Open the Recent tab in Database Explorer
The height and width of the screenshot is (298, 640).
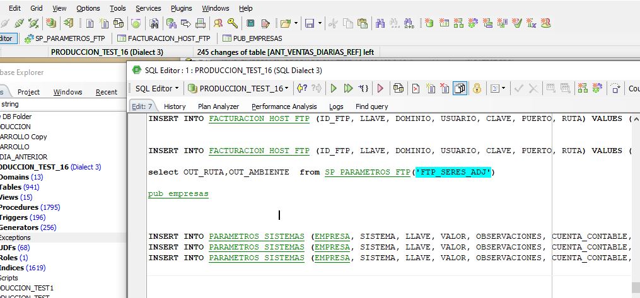tap(106, 92)
